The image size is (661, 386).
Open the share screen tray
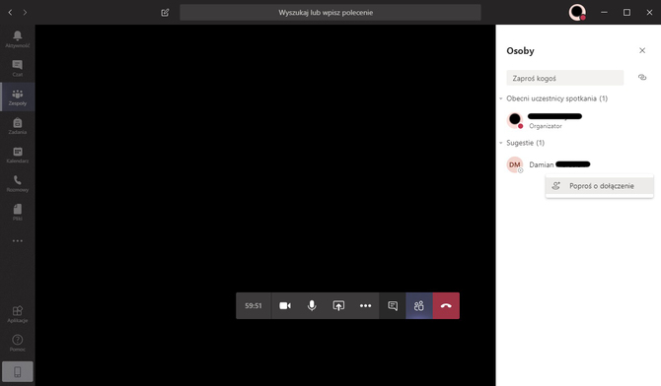click(338, 305)
